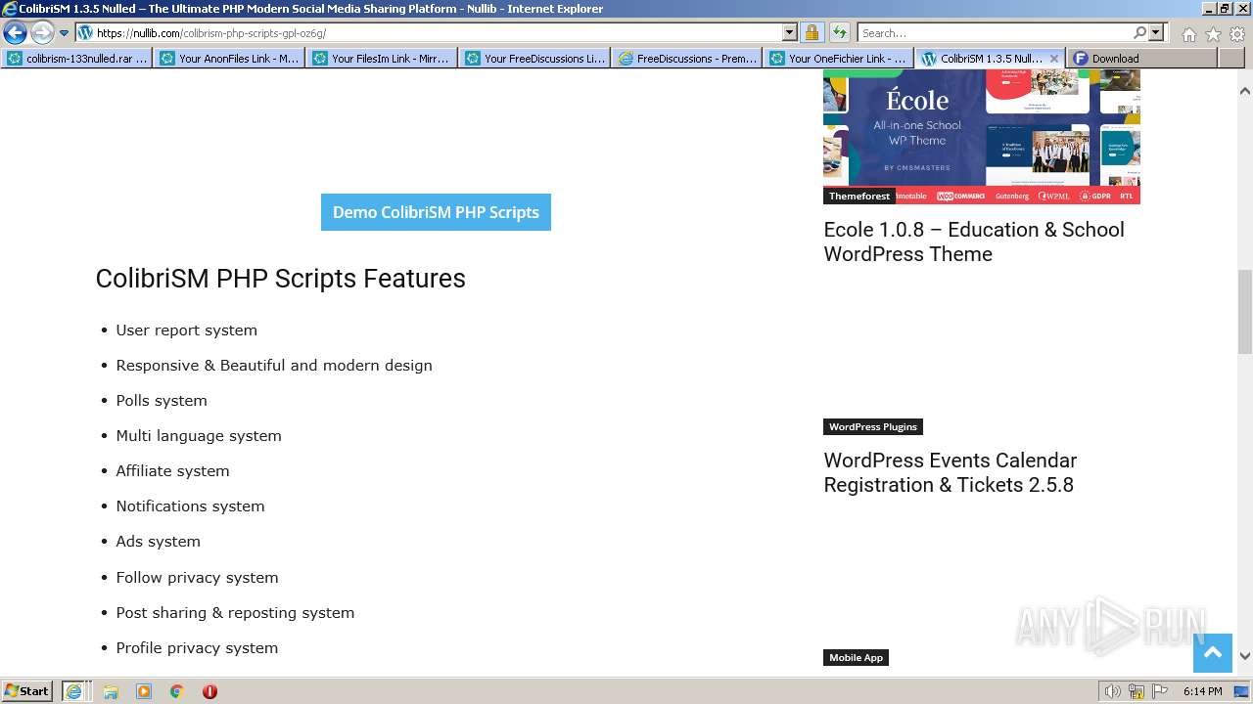Open Windows Explorer folder taskbar icon
1253x704 pixels.
pos(111,691)
